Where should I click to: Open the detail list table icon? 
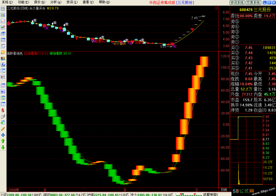[x=3, y=40]
